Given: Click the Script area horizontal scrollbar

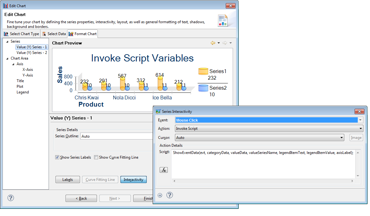Looking at the screenshot, I should [x=263, y=181].
